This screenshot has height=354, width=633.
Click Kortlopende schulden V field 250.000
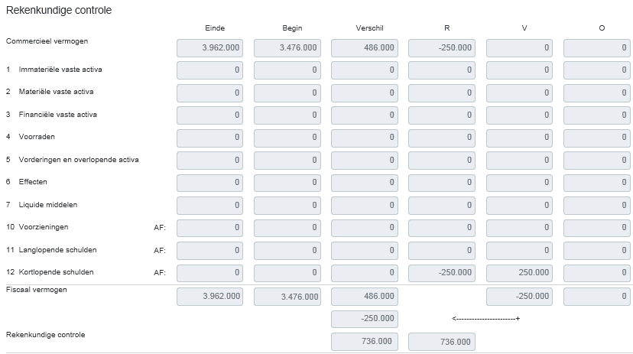point(520,273)
